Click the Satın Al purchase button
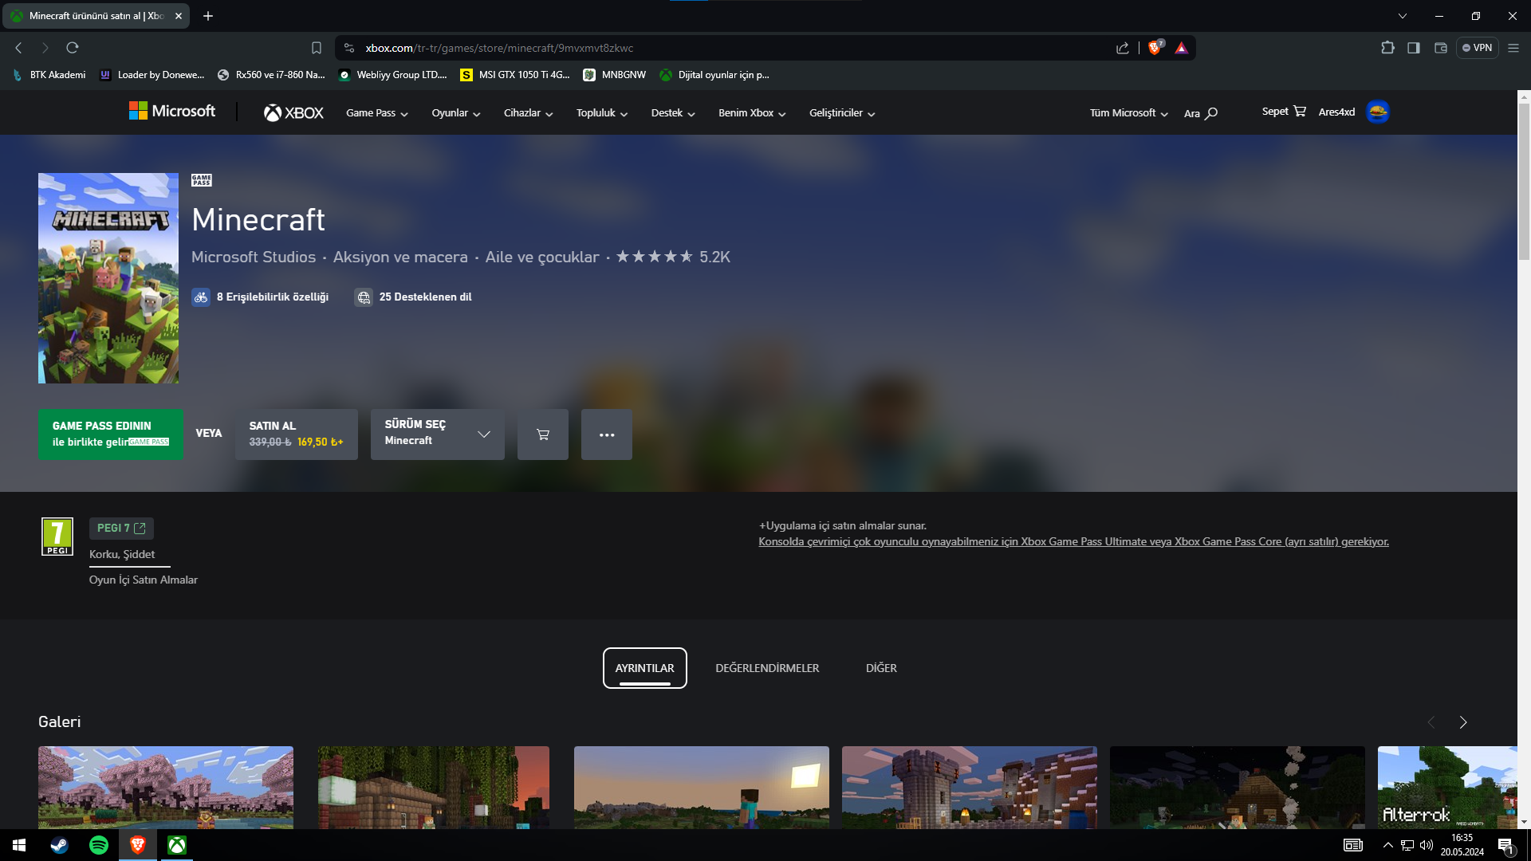The width and height of the screenshot is (1531, 861). tap(296, 434)
